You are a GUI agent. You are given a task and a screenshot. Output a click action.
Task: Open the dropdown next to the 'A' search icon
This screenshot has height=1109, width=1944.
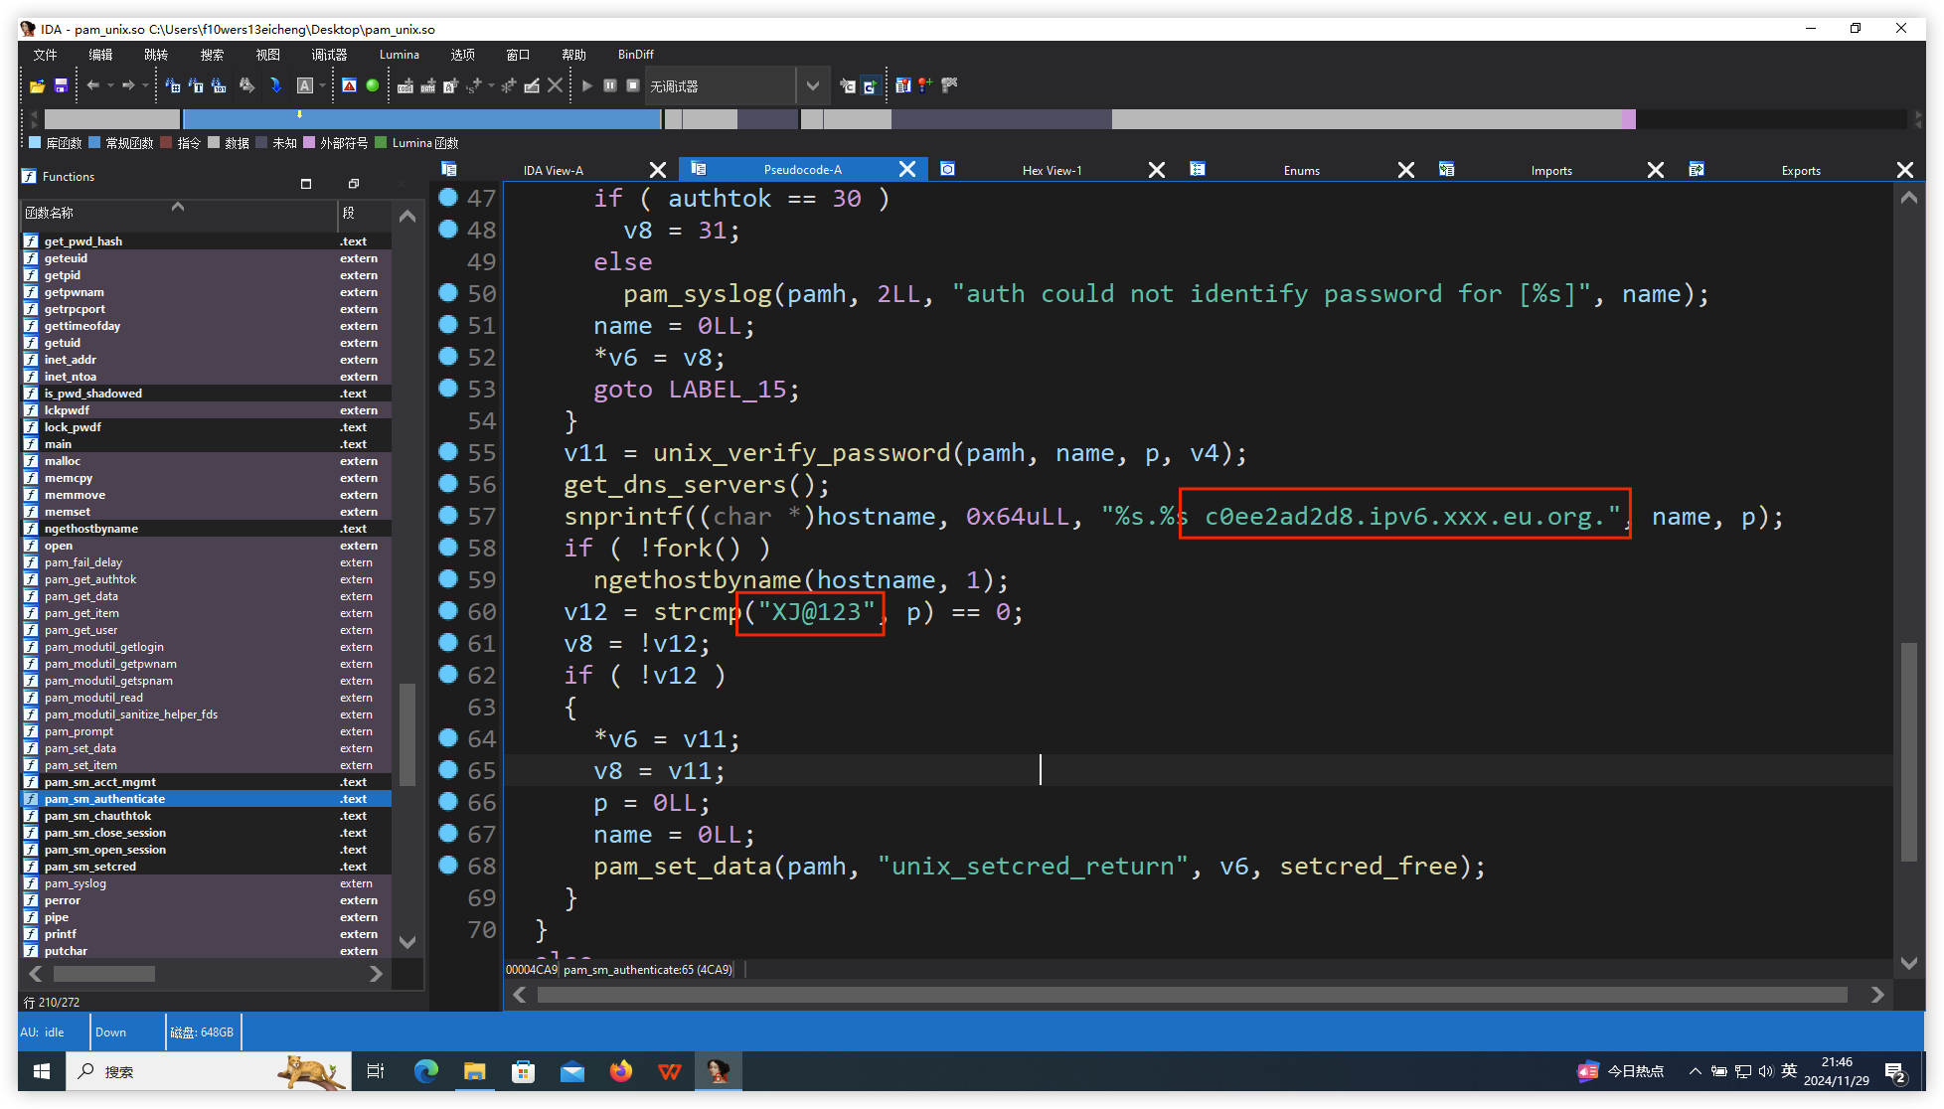pyautogui.click(x=322, y=85)
